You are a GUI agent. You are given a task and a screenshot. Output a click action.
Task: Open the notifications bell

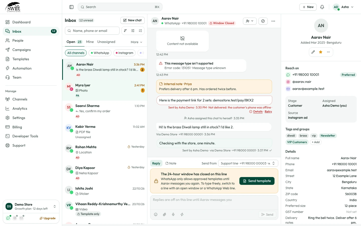pyautogui.click(x=322, y=7)
